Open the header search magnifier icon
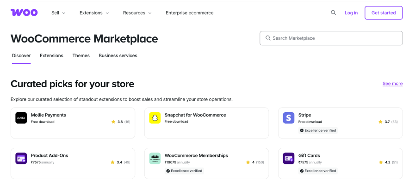Viewport: 409px width, 187px height. coord(333,12)
